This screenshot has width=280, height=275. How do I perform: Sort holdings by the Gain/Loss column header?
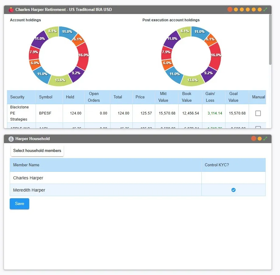(210, 97)
